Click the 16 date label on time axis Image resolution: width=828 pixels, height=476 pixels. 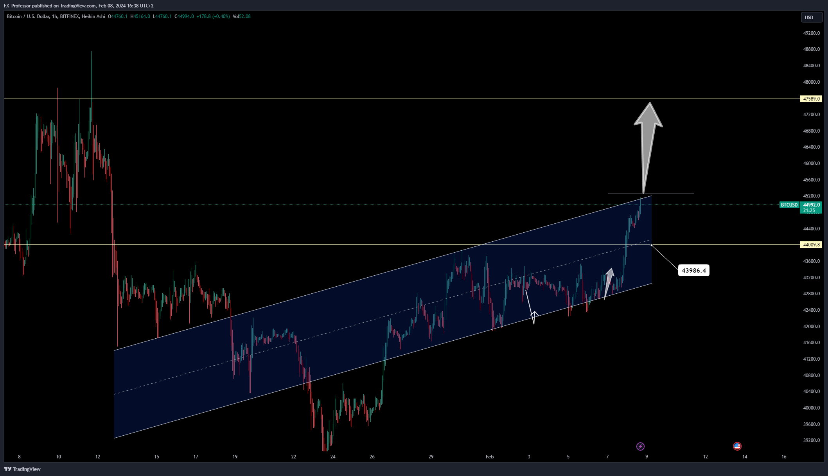click(x=784, y=457)
